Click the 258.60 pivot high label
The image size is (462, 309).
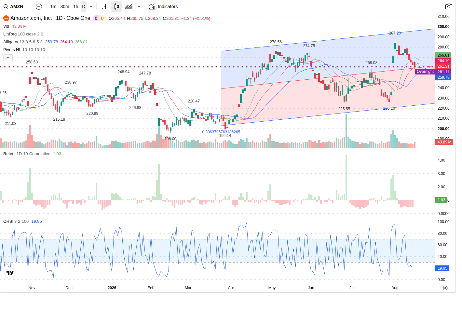32,62
